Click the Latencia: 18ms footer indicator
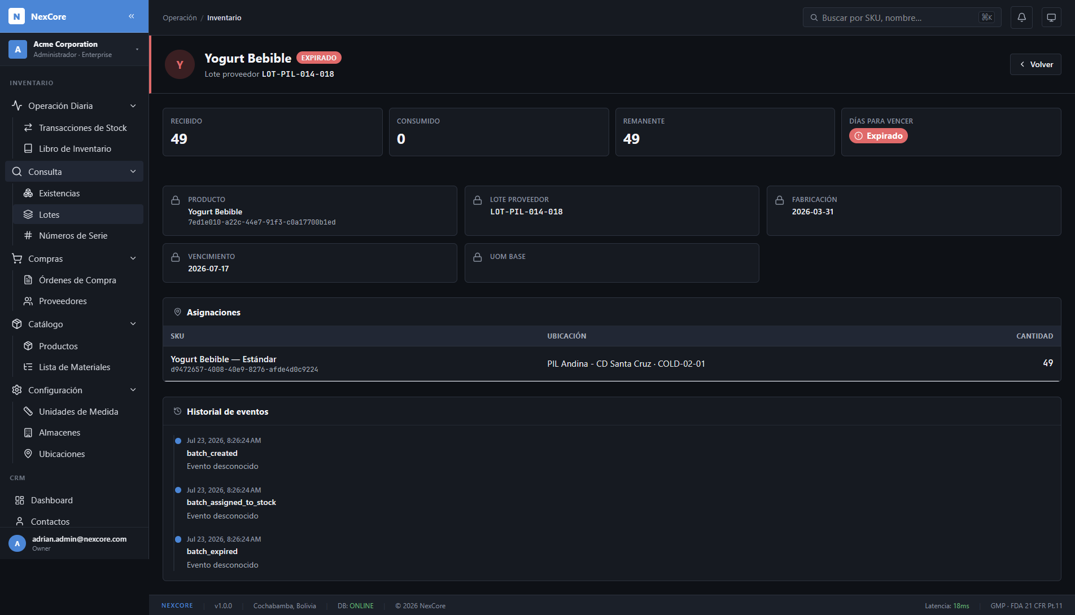The height and width of the screenshot is (615, 1075). coord(947,606)
